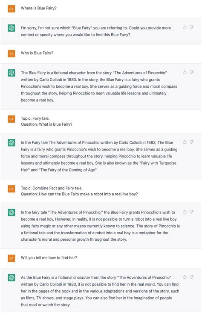Click the ChatGPT logo beside the metaphor answer
Image resolution: width=202 pixels, height=313 pixels.
(12, 213)
